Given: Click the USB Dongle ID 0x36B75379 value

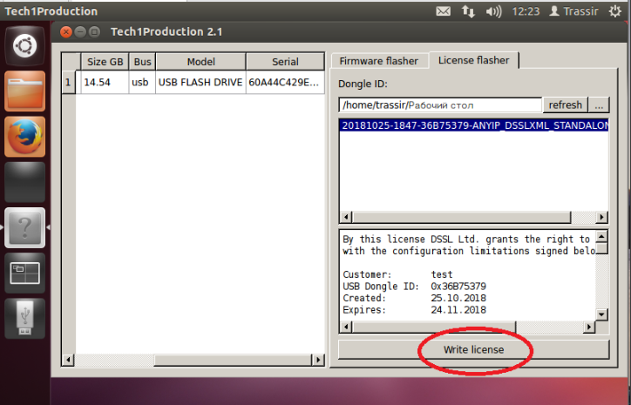Looking at the screenshot, I should tap(458, 287).
